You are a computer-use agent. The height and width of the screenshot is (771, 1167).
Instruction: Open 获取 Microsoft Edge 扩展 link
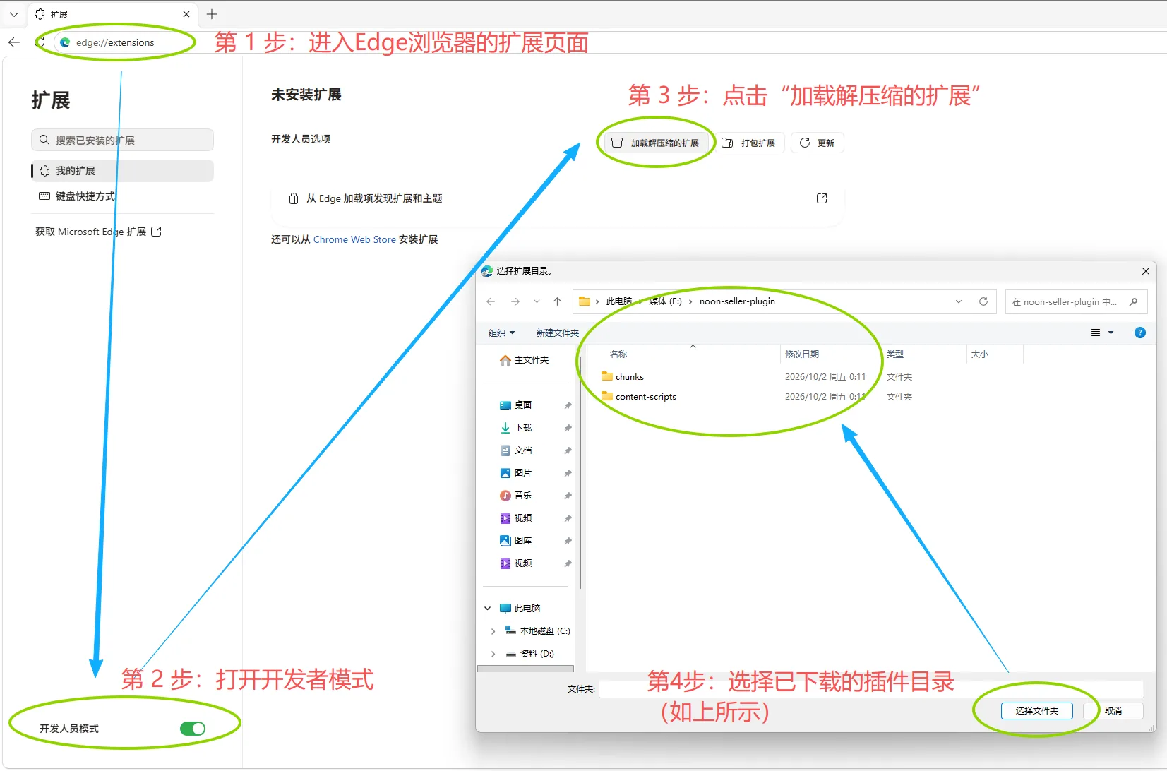[99, 232]
